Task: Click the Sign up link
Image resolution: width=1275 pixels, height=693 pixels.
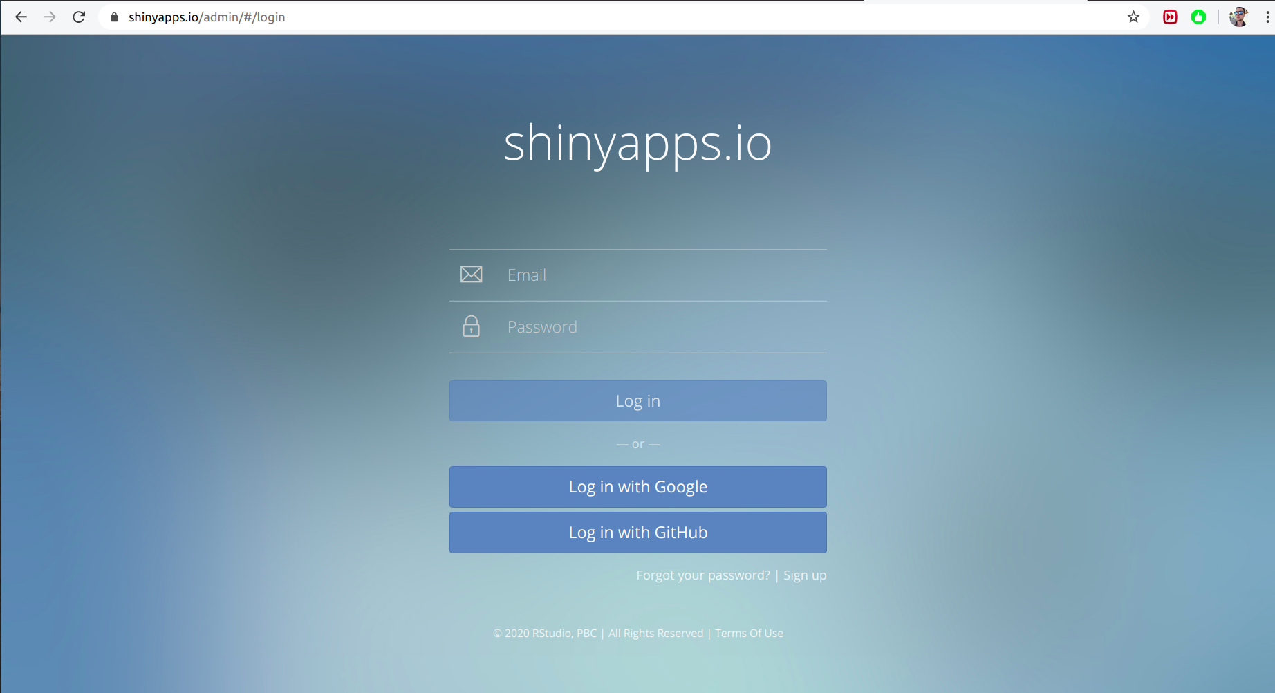Action: click(804, 575)
